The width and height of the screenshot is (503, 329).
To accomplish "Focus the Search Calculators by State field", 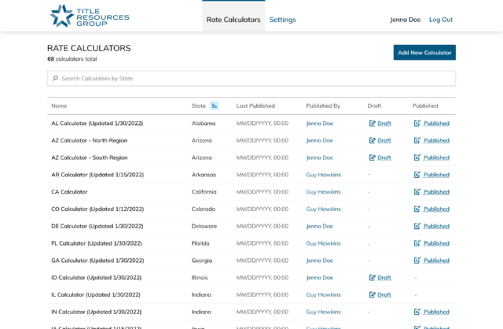I will coord(251,79).
